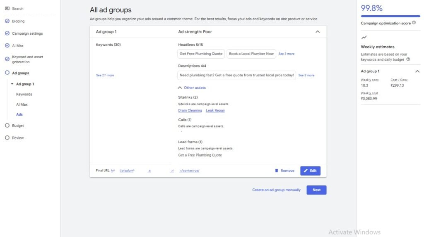Click Book a Local Plumber Now headline chip

[x=251, y=54]
